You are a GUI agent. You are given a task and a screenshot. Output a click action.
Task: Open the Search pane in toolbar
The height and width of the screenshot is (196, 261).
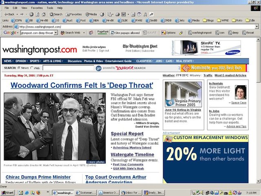[x=56, y=14]
